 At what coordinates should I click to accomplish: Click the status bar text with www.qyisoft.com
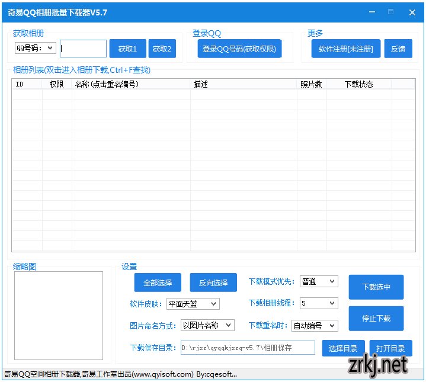click(x=121, y=374)
